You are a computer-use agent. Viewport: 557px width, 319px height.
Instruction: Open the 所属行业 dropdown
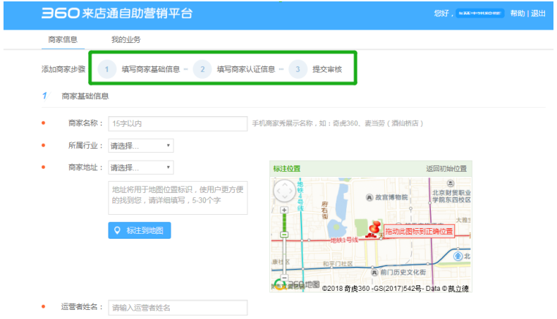coord(141,146)
